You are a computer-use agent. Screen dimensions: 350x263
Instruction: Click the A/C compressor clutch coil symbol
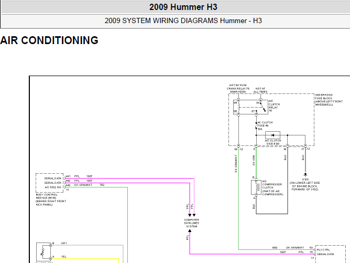(x=256, y=187)
